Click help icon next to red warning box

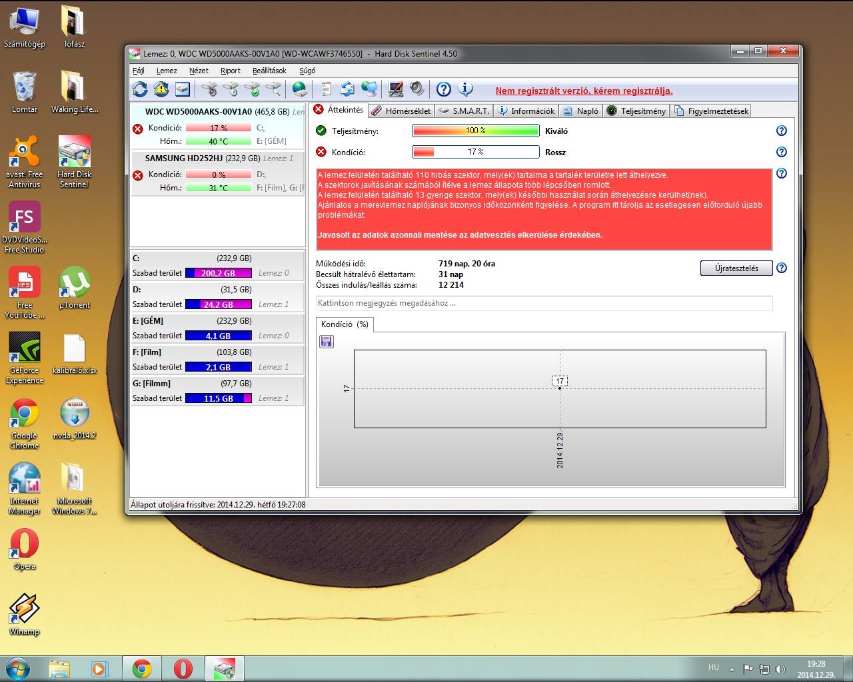[x=782, y=174]
